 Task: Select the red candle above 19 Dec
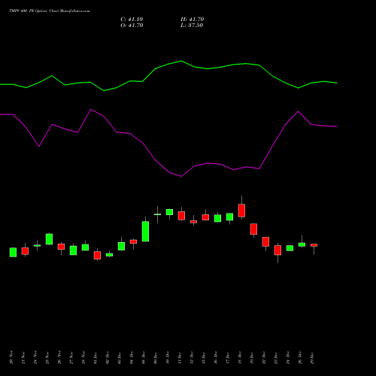(253, 229)
